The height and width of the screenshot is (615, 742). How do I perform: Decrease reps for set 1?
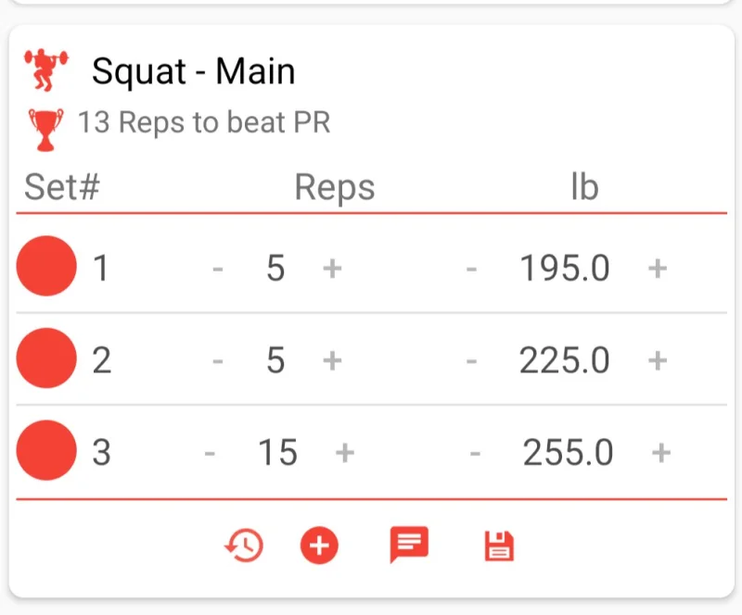[218, 270]
